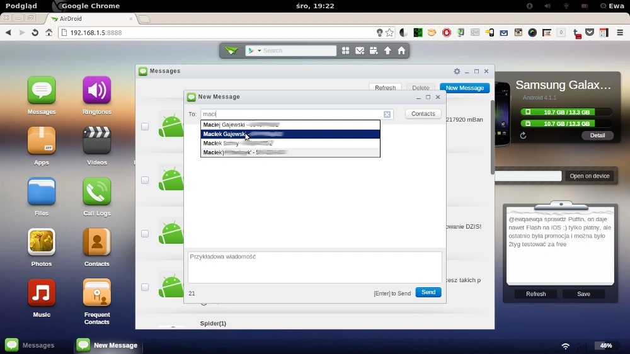Click the AirDroid Search field
Image resolution: width=630 pixels, height=354 pixels.
(299, 50)
